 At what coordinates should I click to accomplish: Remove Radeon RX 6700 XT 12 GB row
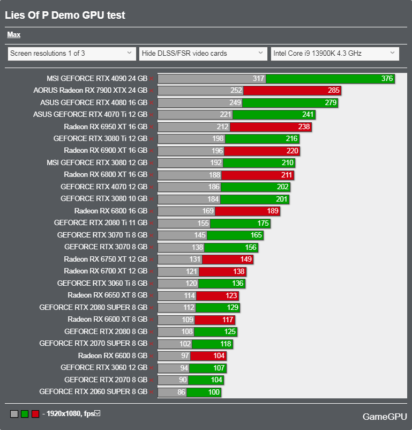click(151, 272)
